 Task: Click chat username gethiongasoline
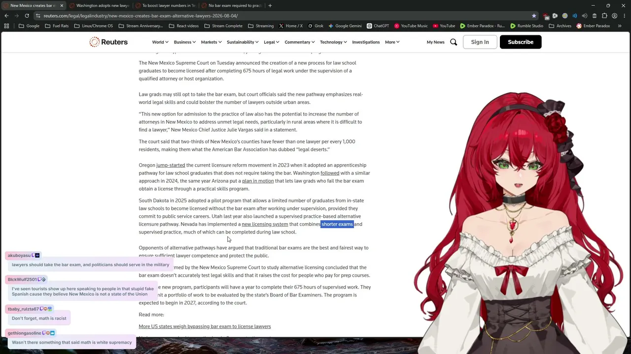coord(25,333)
